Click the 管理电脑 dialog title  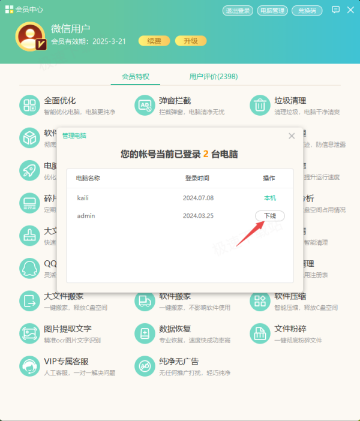[x=74, y=136]
